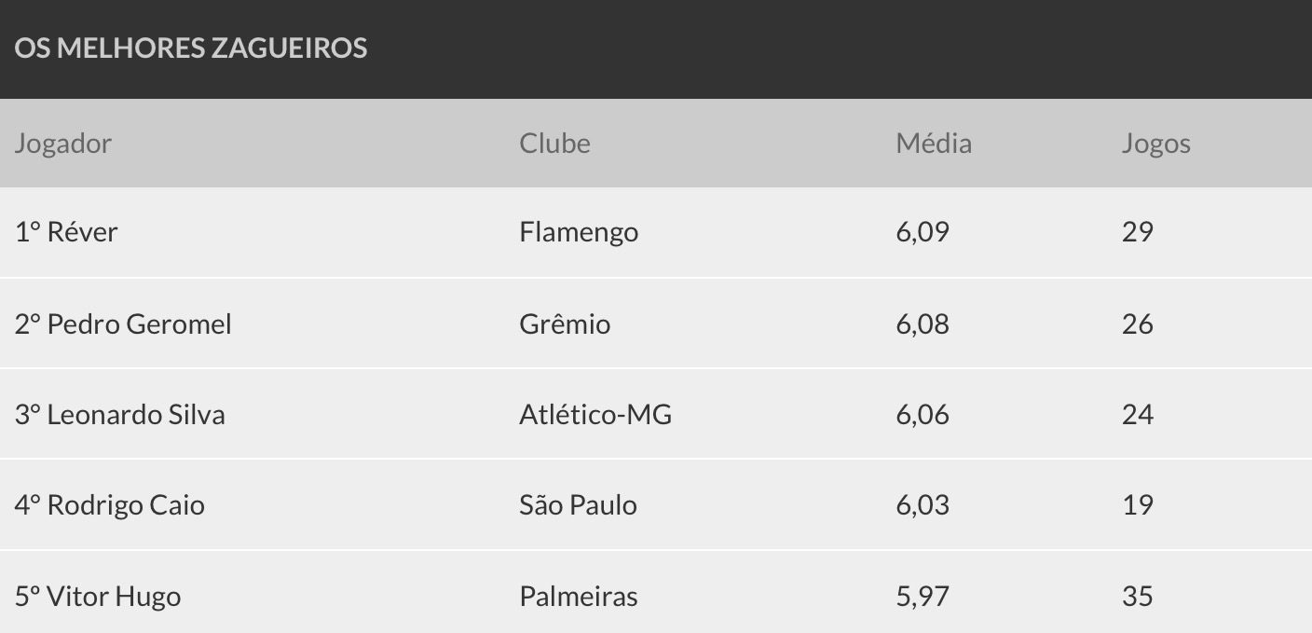Viewport: 1312px width, 633px height.
Task: Click on 3º Leonardo Silva
Action: 119,414
